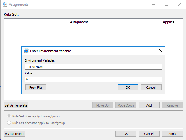Image resolution: width=186 pixels, height=140 pixels.
Task: Confirm the environment variable with OK
Action: coord(128,88)
